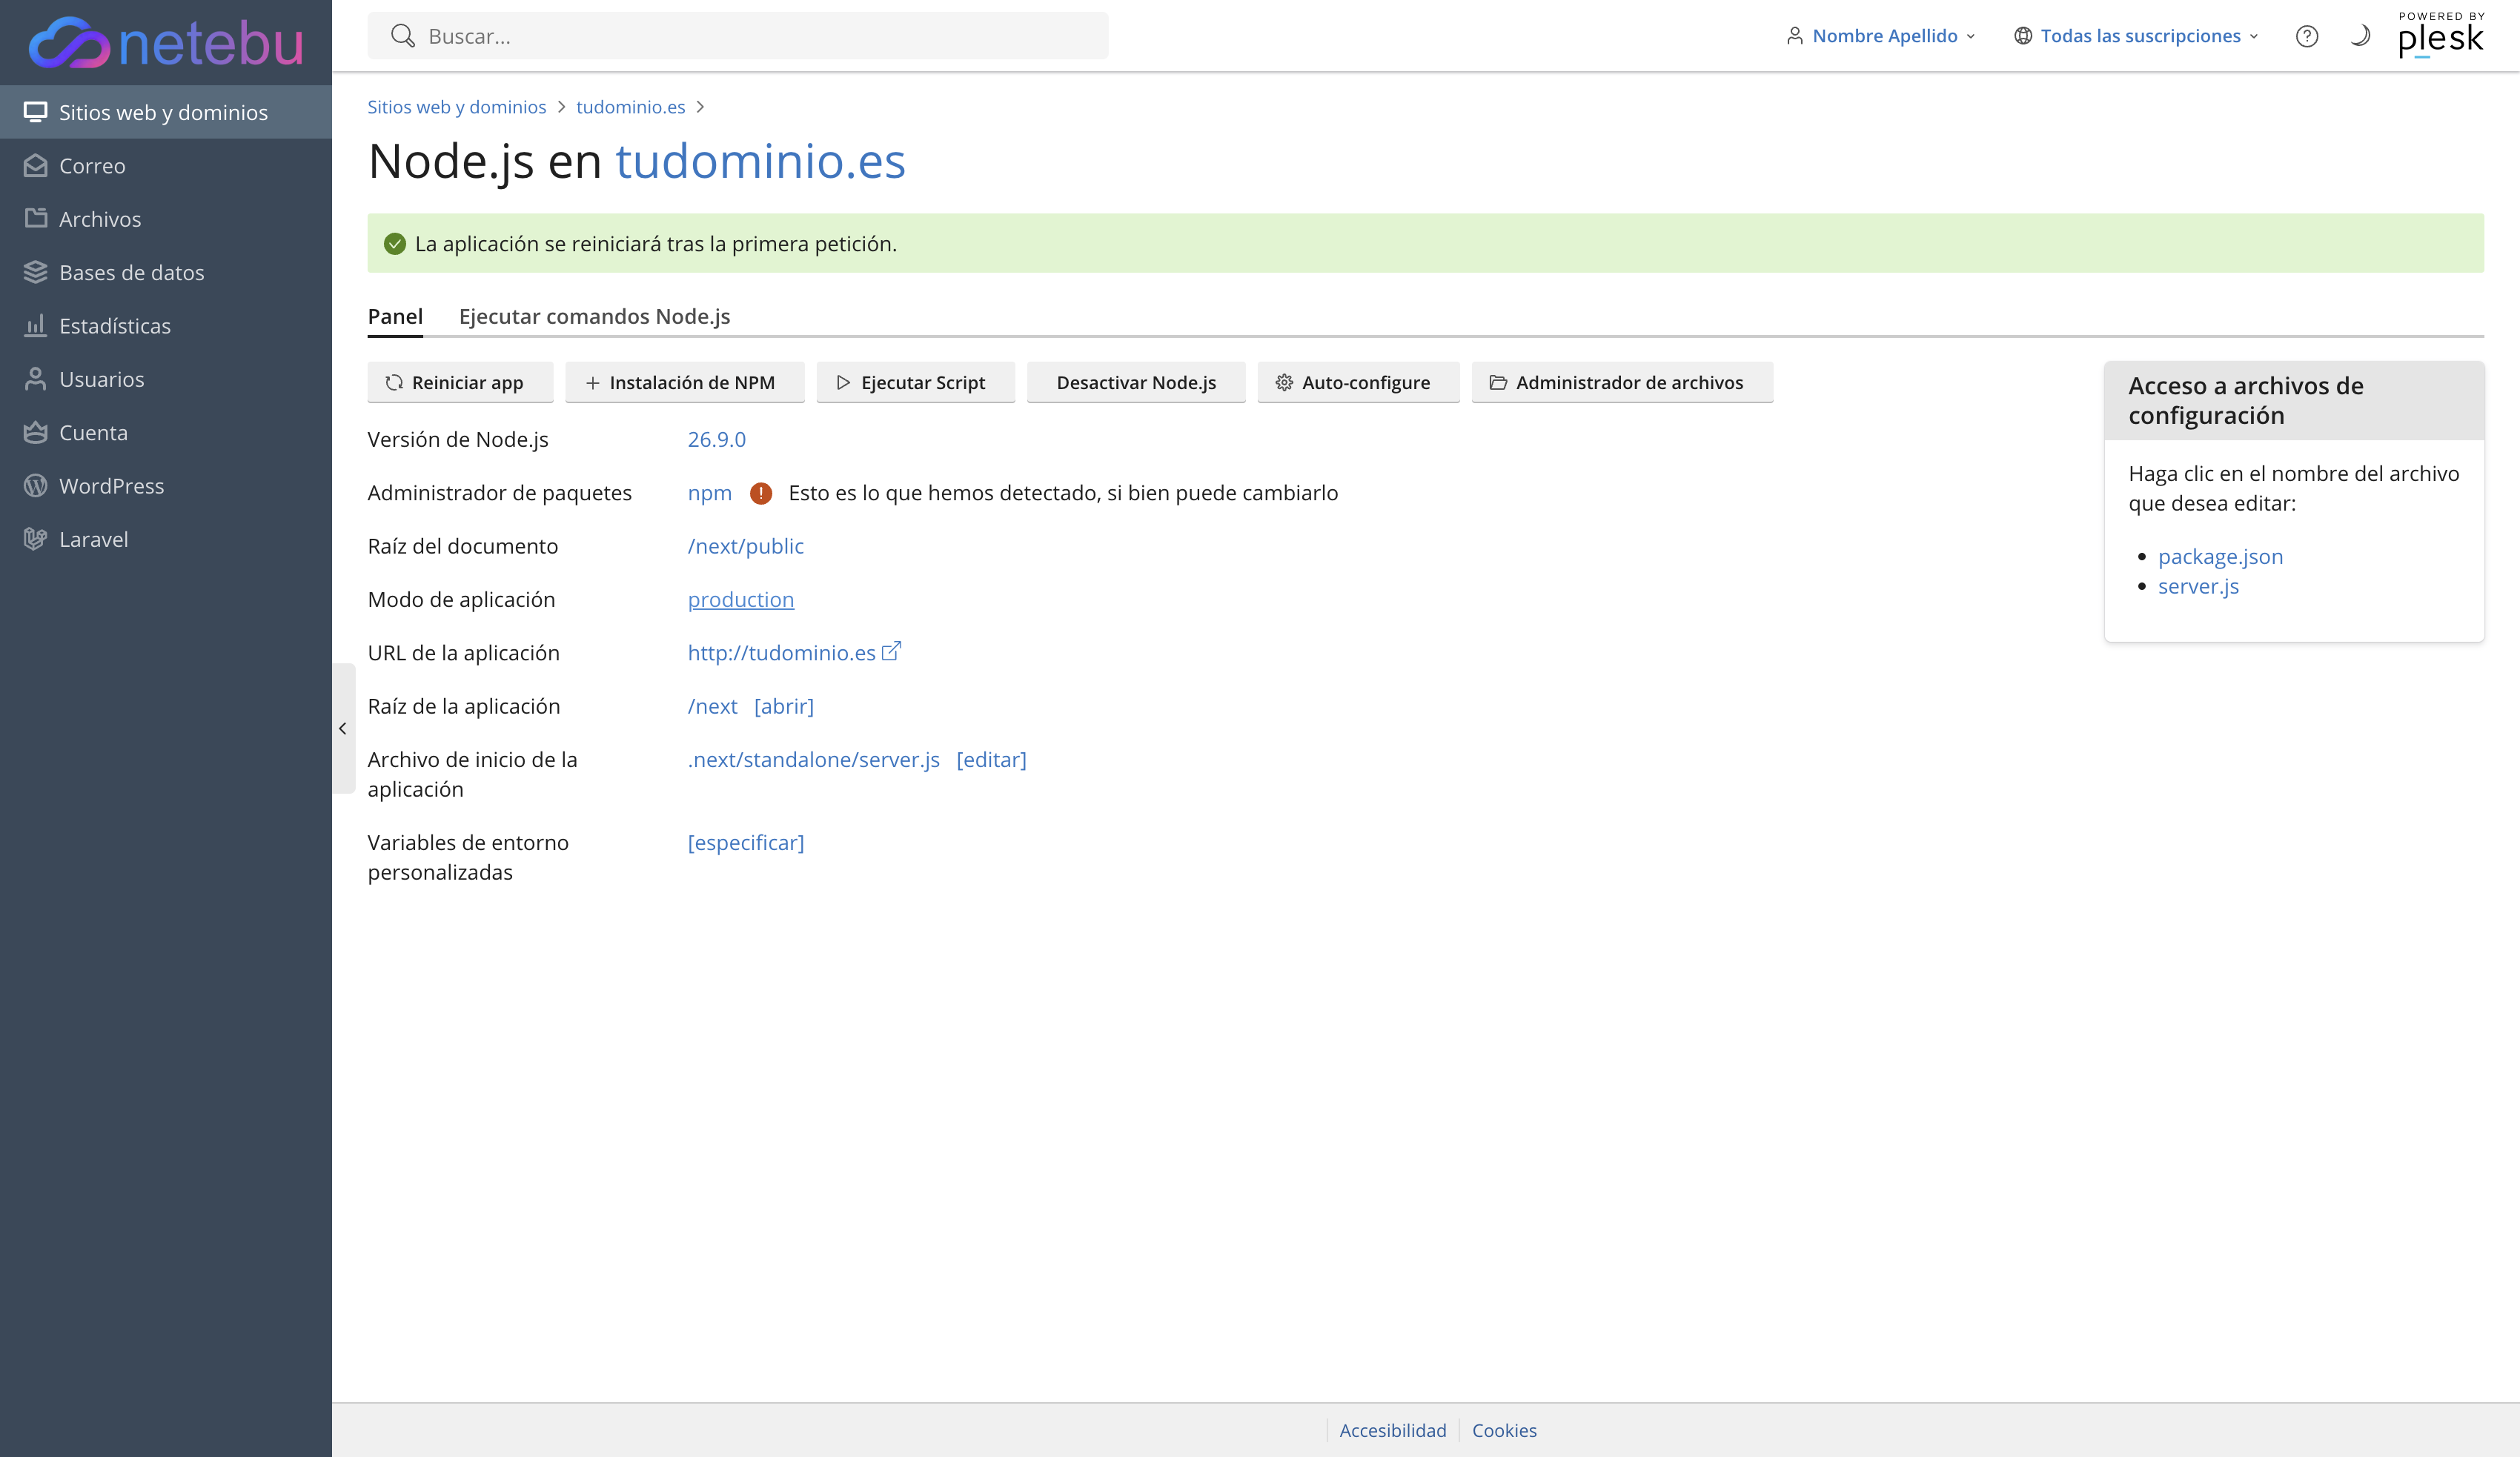Open http://tudominio.es application URL
Viewport: 2520px width, 1457px height.
tap(782, 652)
